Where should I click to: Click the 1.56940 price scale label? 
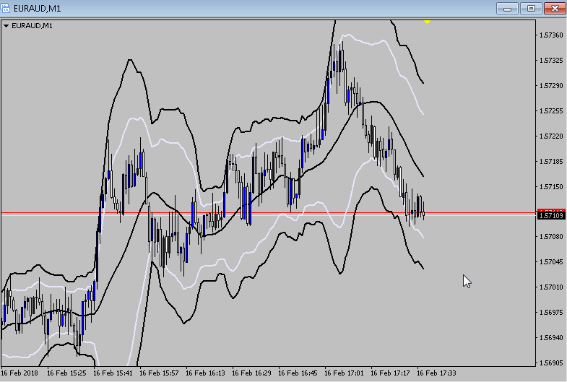tap(551, 338)
